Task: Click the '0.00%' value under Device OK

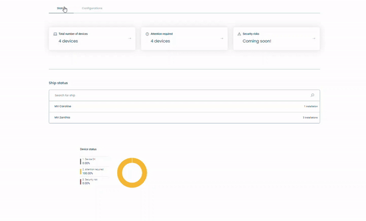Action: 86,163
